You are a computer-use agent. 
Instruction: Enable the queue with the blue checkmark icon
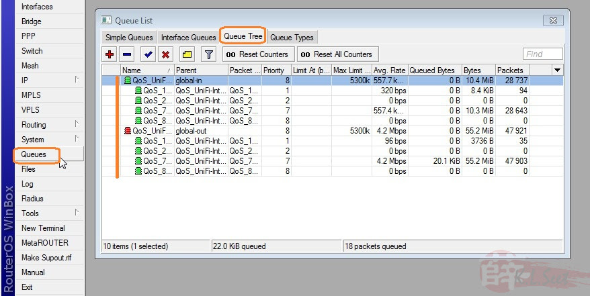[148, 54]
